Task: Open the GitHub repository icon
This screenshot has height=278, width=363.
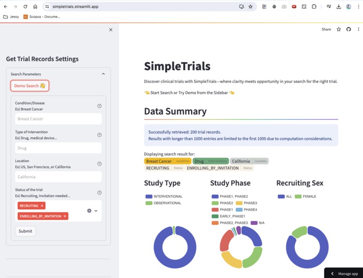Action: [x=348, y=29]
